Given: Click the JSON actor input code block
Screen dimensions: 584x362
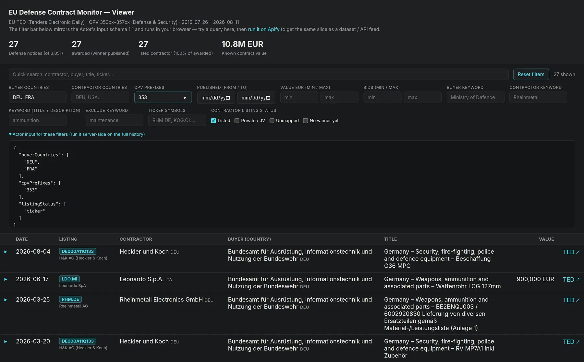Looking at the screenshot, I should [x=292, y=184].
